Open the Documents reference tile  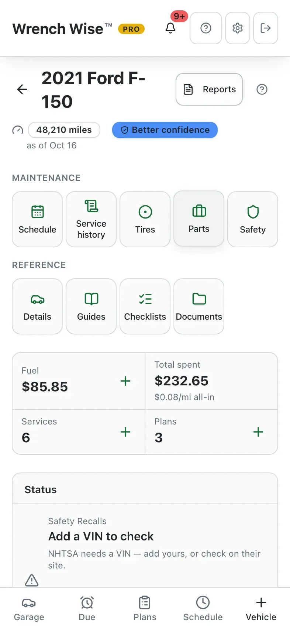coord(199,306)
